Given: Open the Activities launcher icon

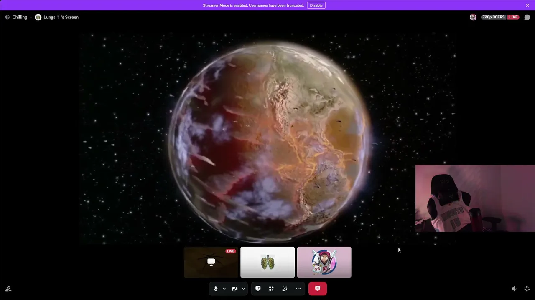Looking at the screenshot, I should coord(271,288).
